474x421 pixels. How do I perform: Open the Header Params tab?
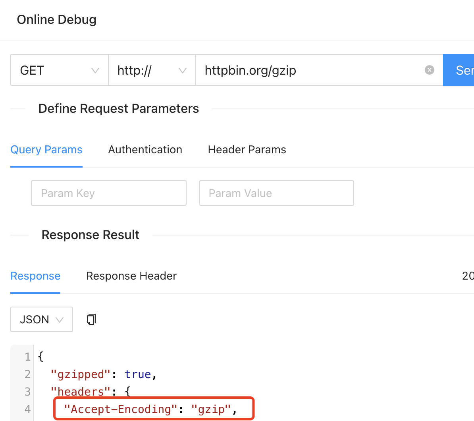point(247,150)
